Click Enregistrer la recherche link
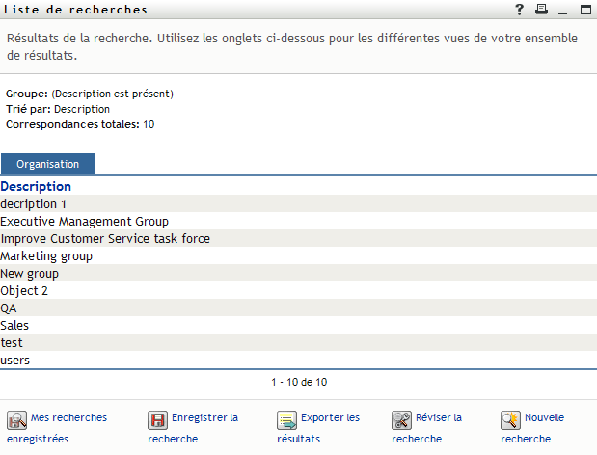This screenshot has height=455, width=597. pyautogui.click(x=204, y=418)
